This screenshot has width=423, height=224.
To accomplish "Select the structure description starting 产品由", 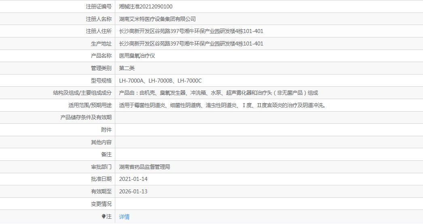I will point(218,93).
